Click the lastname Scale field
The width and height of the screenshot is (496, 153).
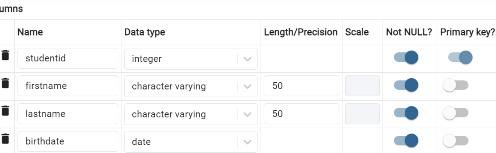coord(363,113)
